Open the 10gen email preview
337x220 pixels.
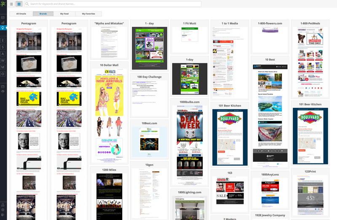(150, 194)
